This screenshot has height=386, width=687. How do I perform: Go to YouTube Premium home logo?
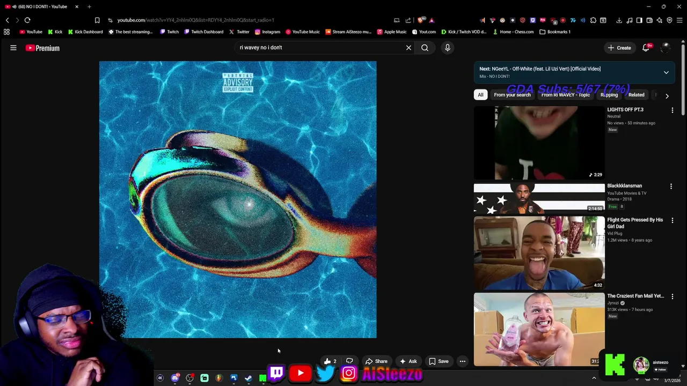pos(42,48)
